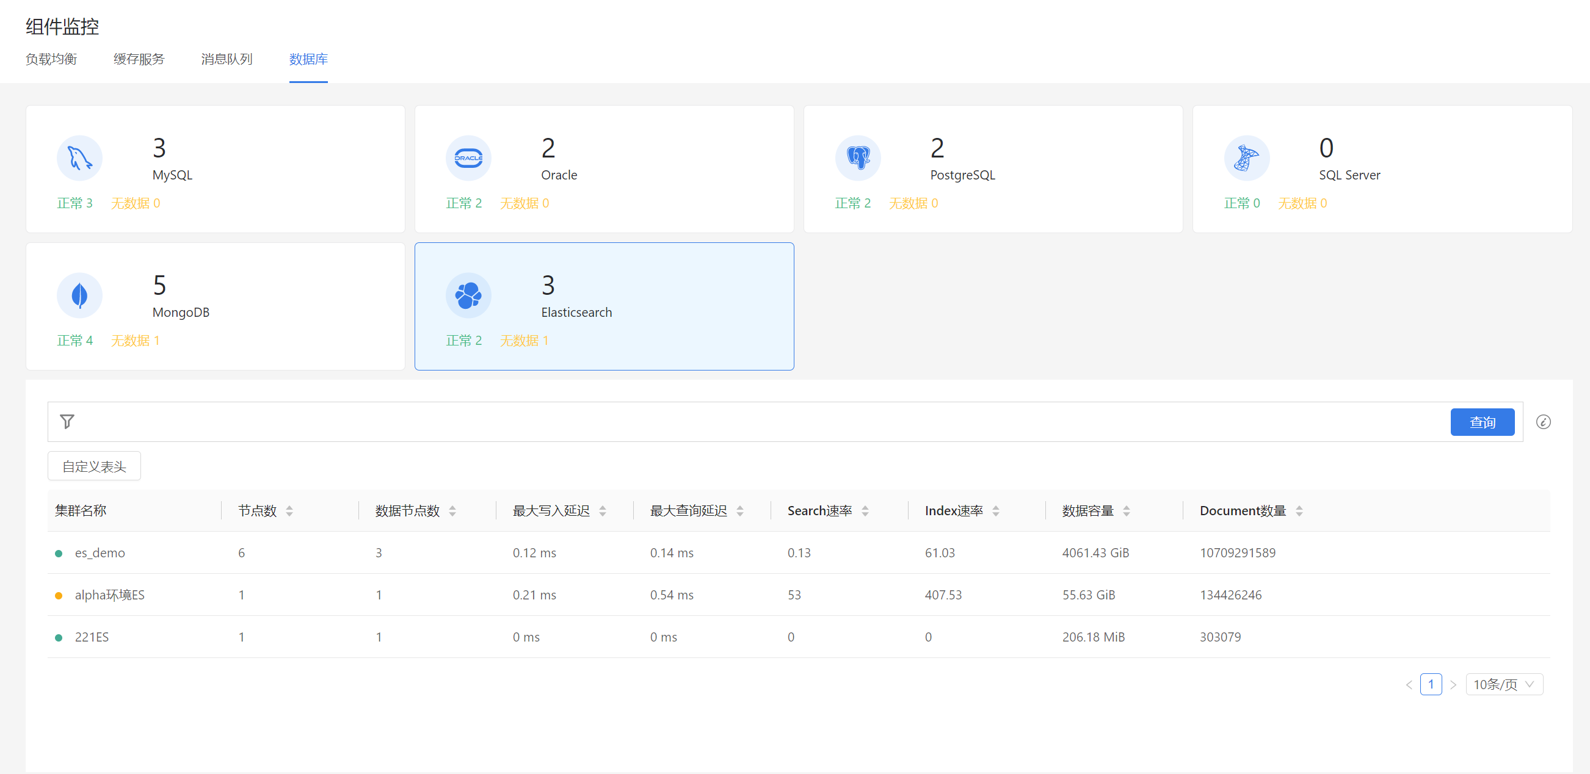Click data capacity 206.18 MiB
Image resolution: width=1590 pixels, height=774 pixels.
tap(1093, 637)
